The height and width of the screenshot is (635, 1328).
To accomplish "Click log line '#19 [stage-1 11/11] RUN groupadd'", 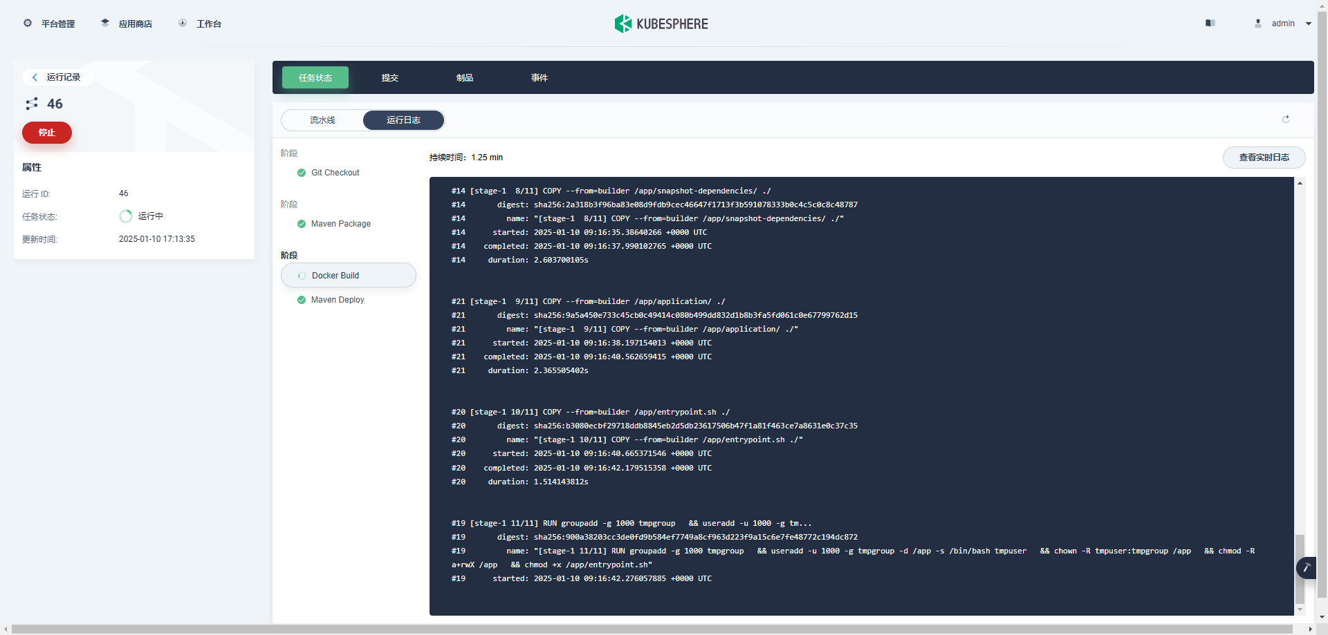I will (631, 523).
